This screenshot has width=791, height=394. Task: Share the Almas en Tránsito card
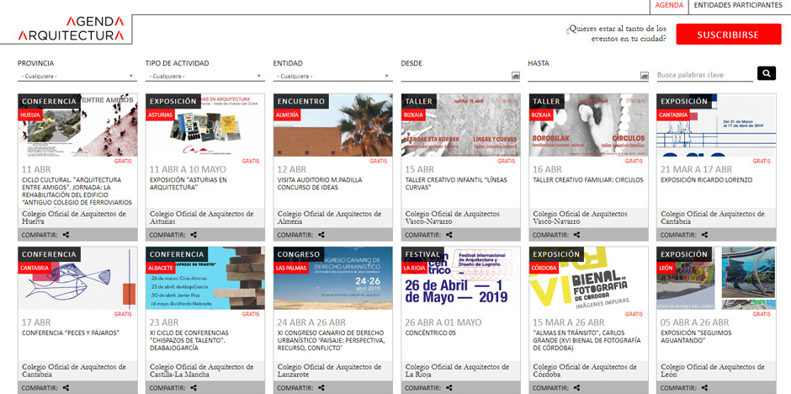(576, 388)
